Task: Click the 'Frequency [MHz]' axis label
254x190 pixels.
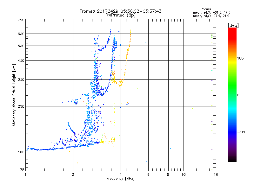Action: tap(120, 179)
